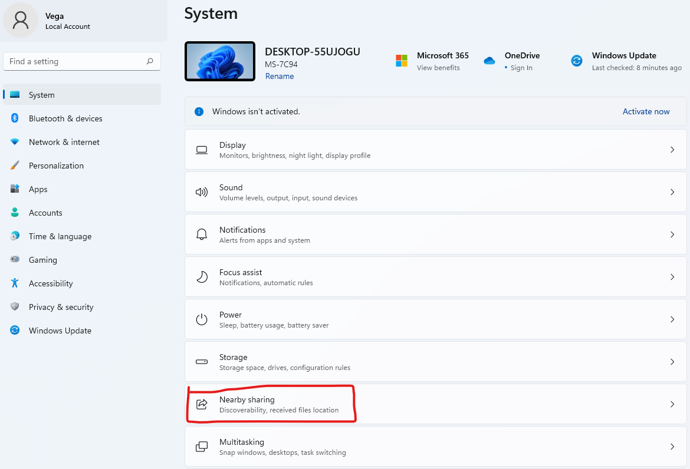The image size is (690, 469).
Task: Click the Focus assist moon icon
Action: pos(202,277)
